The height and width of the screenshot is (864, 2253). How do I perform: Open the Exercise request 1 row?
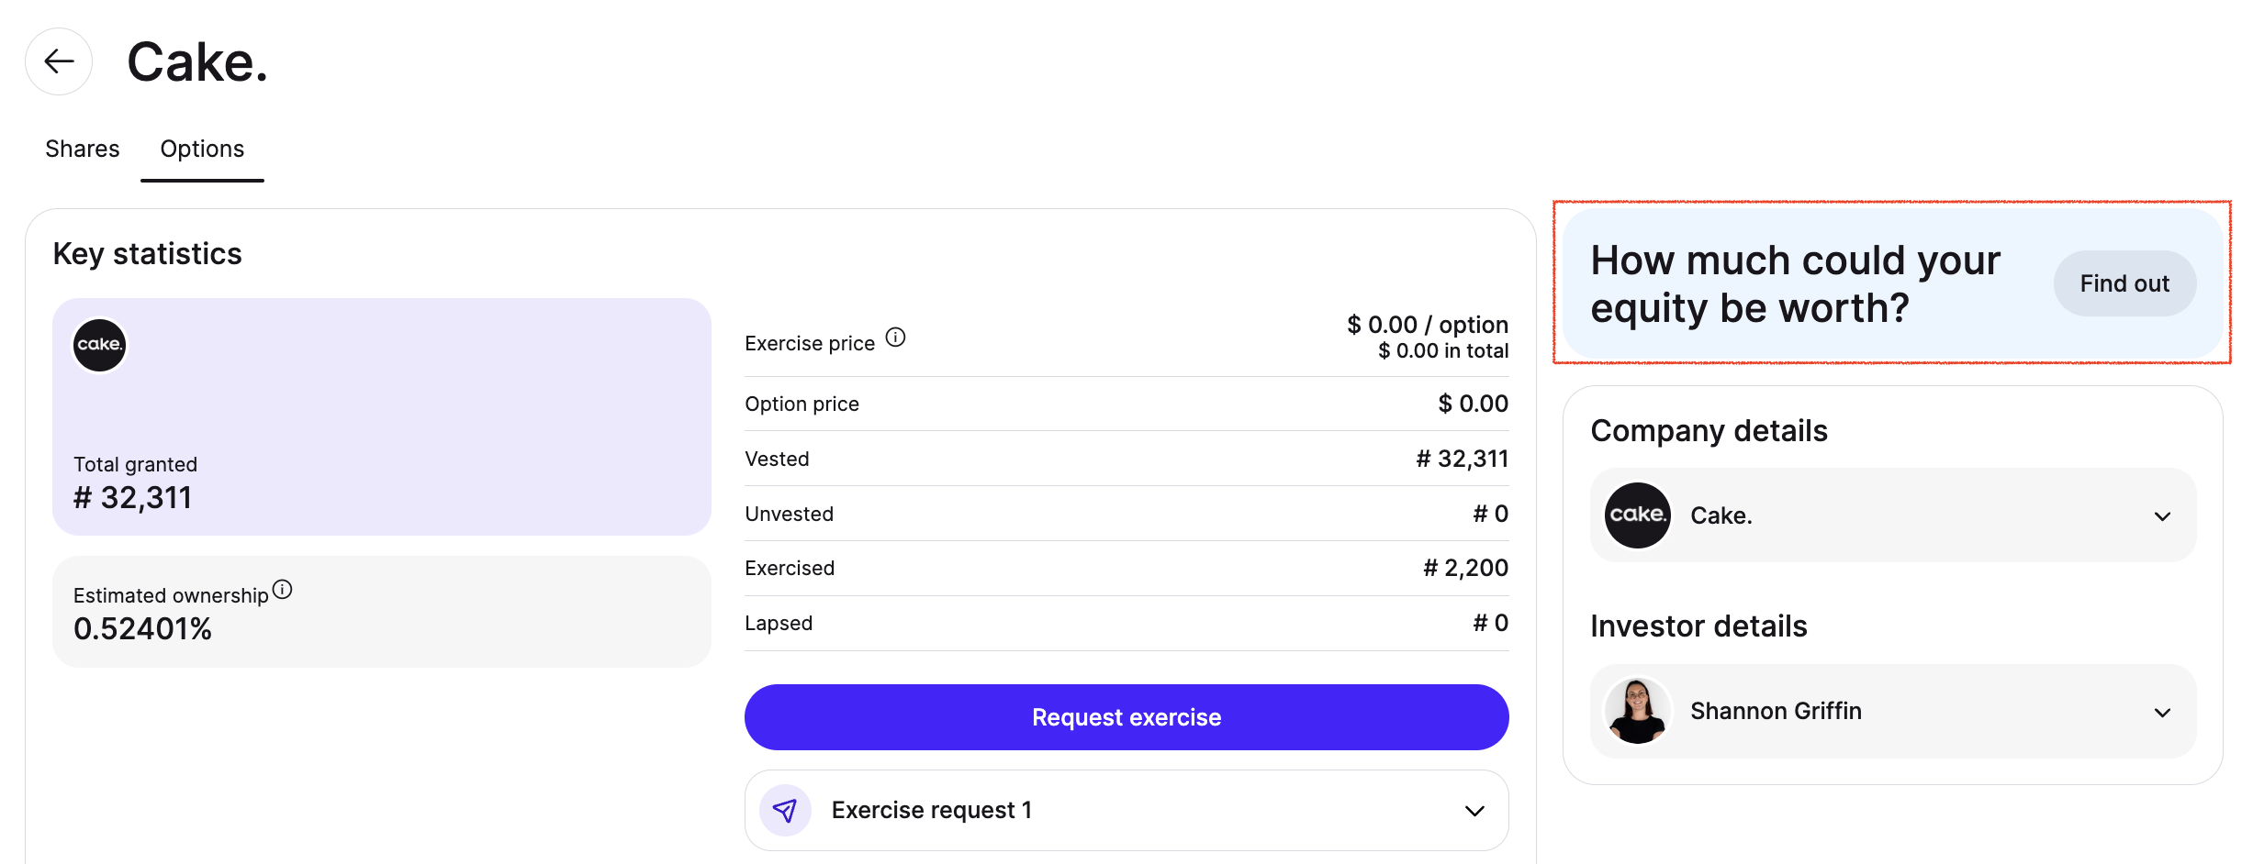click(1126, 811)
